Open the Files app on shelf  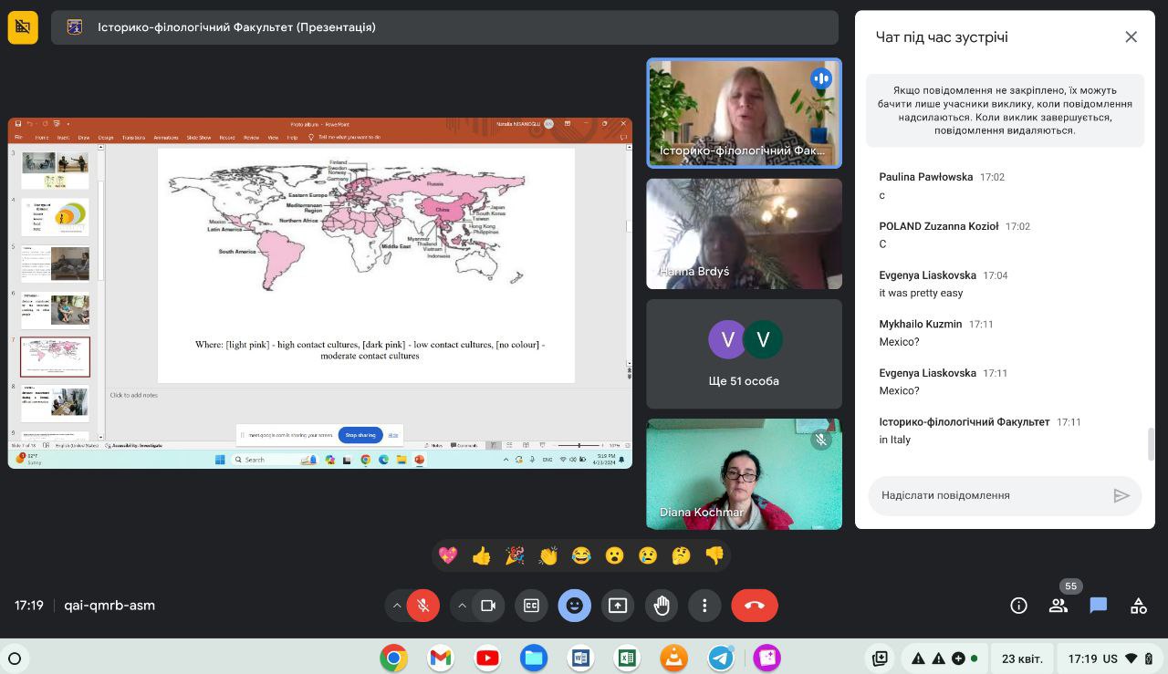click(534, 658)
